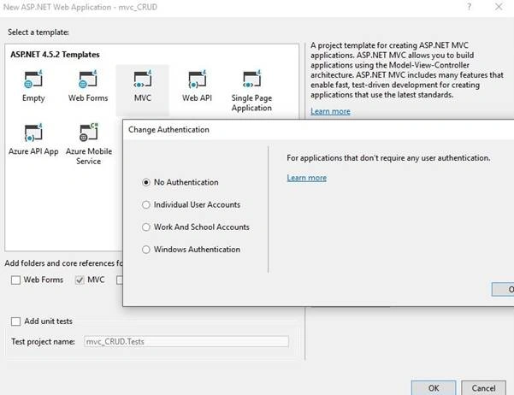Open Learn more link under MVC description
This screenshot has height=395, width=514.
[330, 111]
